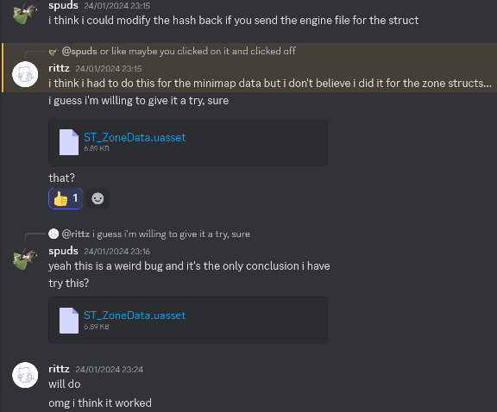Viewport: 497px width, 412px height.
Task: Open rittz's avatar beside 'will do'
Action: (25, 375)
